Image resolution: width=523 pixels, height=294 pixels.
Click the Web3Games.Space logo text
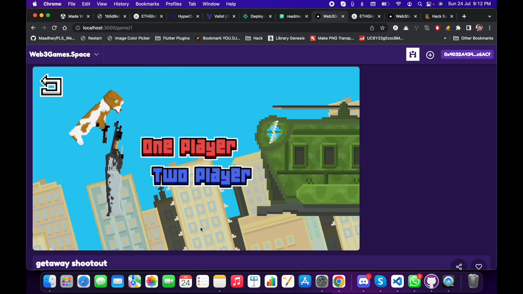[60, 54]
